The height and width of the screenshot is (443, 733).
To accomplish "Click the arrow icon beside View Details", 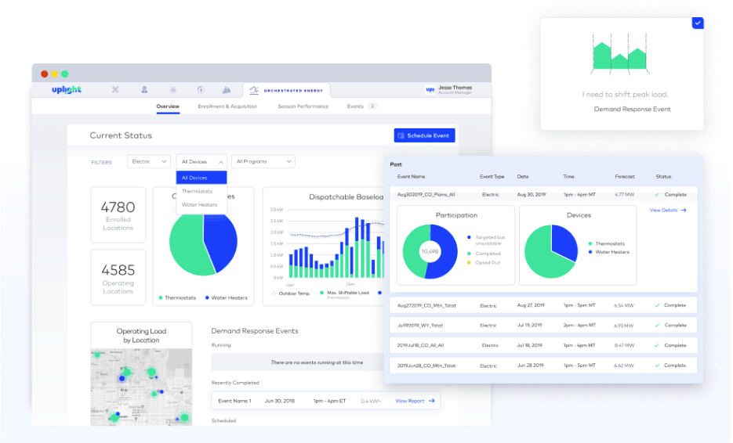I will (x=684, y=211).
